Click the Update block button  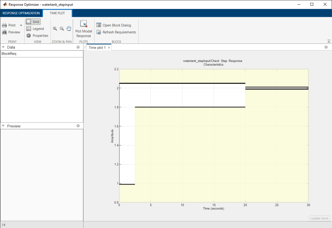point(319,218)
